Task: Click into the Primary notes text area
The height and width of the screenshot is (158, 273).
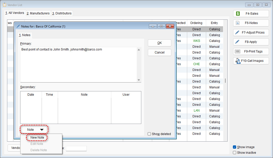Action: point(79,64)
